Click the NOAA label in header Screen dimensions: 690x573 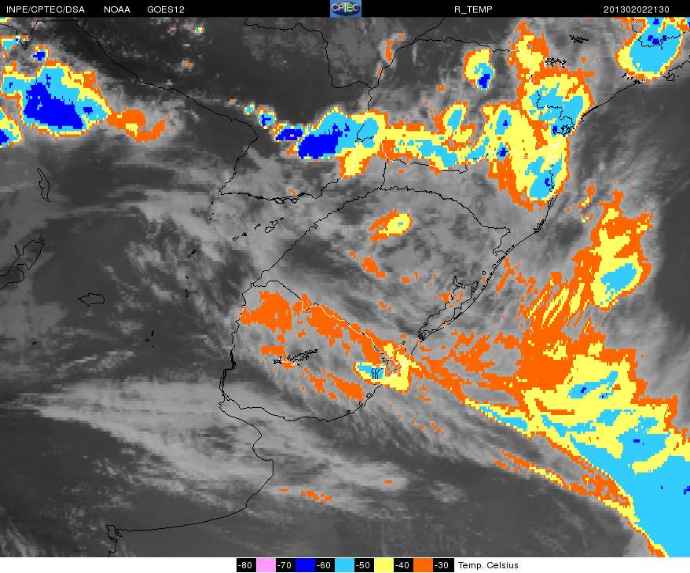[117, 9]
